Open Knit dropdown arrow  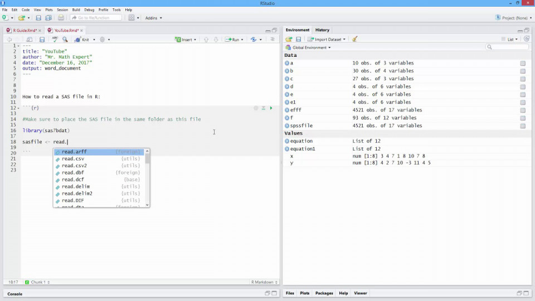click(x=94, y=40)
